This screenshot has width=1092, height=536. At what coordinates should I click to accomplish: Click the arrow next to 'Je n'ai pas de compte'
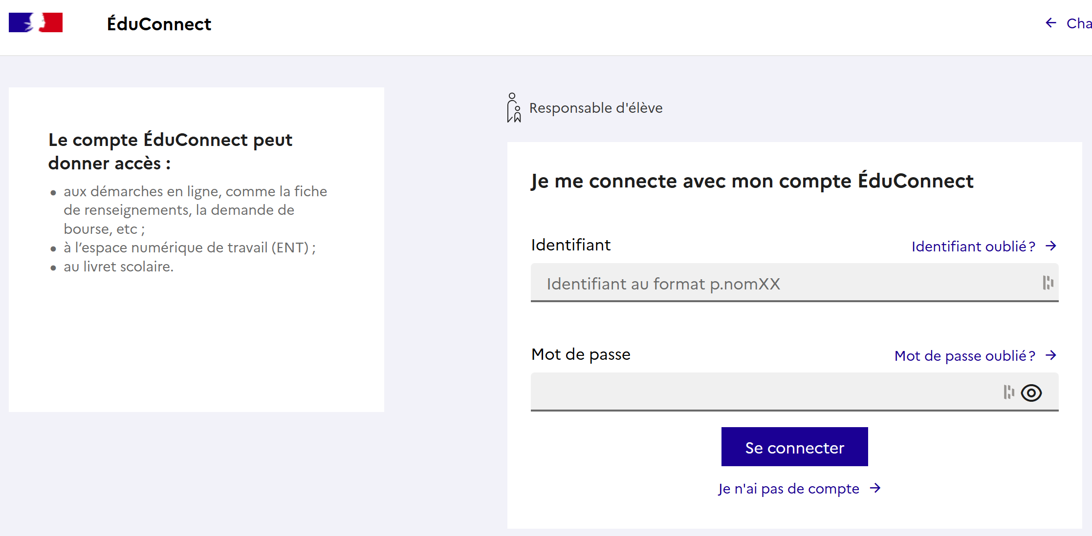pos(875,488)
